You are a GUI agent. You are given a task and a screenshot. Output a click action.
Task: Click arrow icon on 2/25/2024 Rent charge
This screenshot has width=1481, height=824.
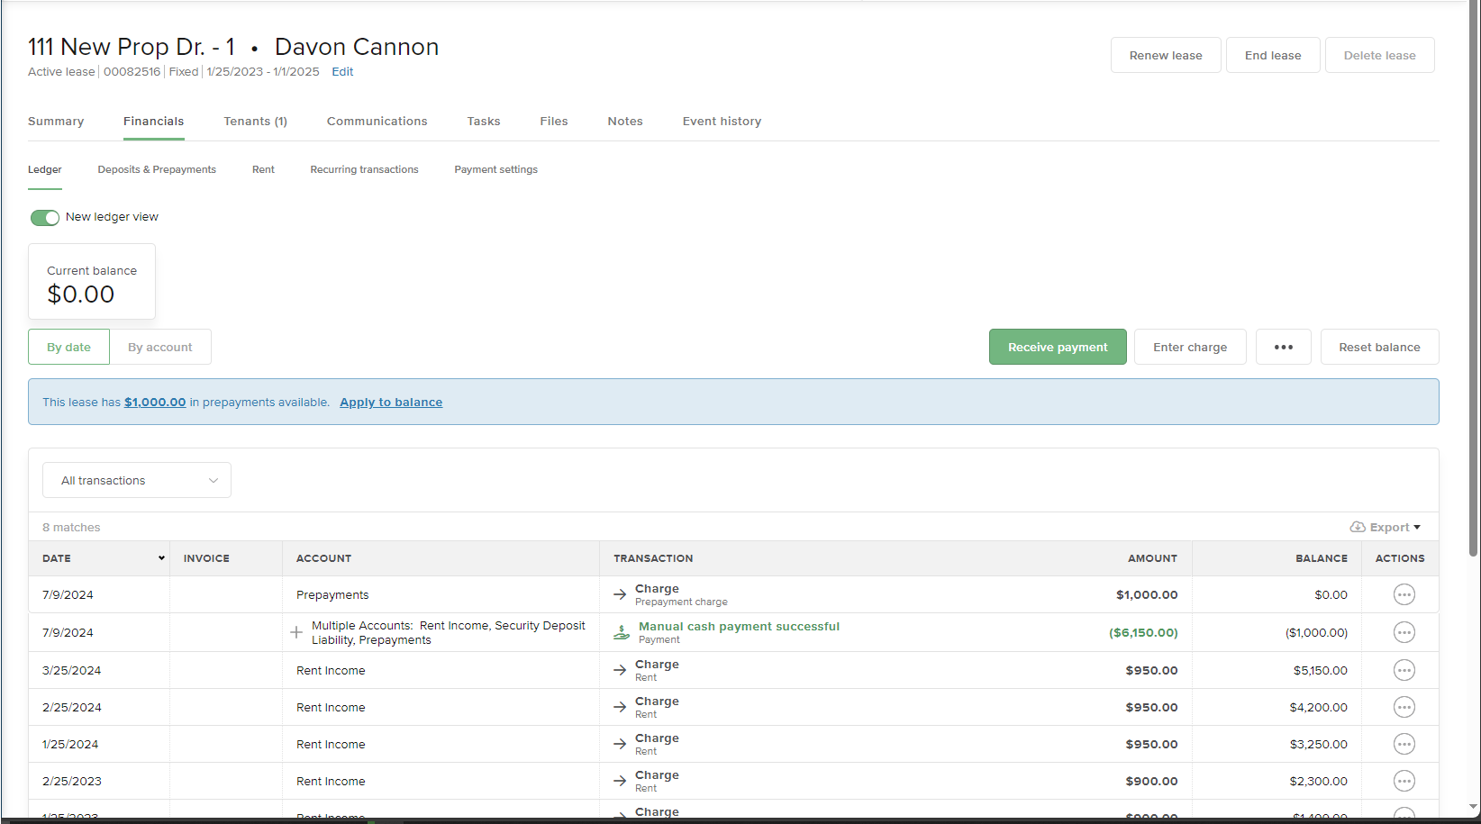(x=620, y=707)
